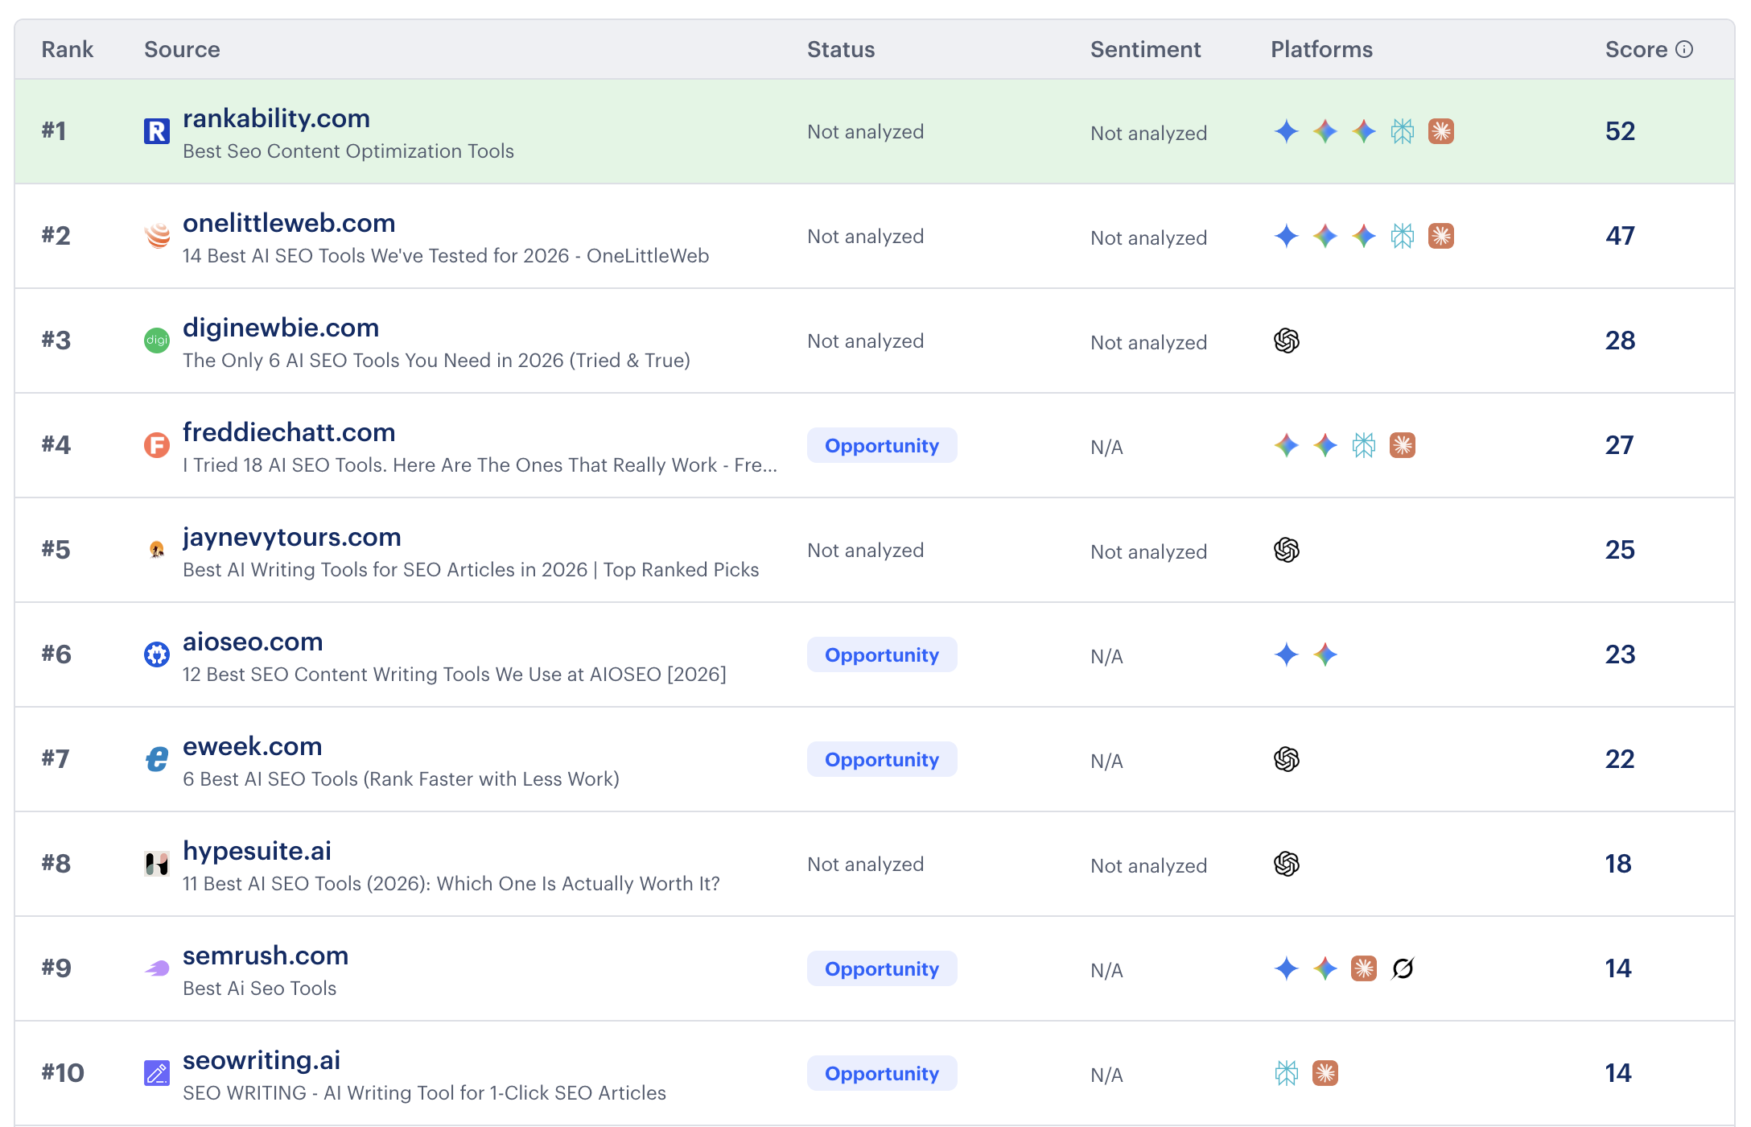Click the "#10" rank cell
Image resolution: width=1751 pixels, height=1127 pixels.
[63, 1073]
